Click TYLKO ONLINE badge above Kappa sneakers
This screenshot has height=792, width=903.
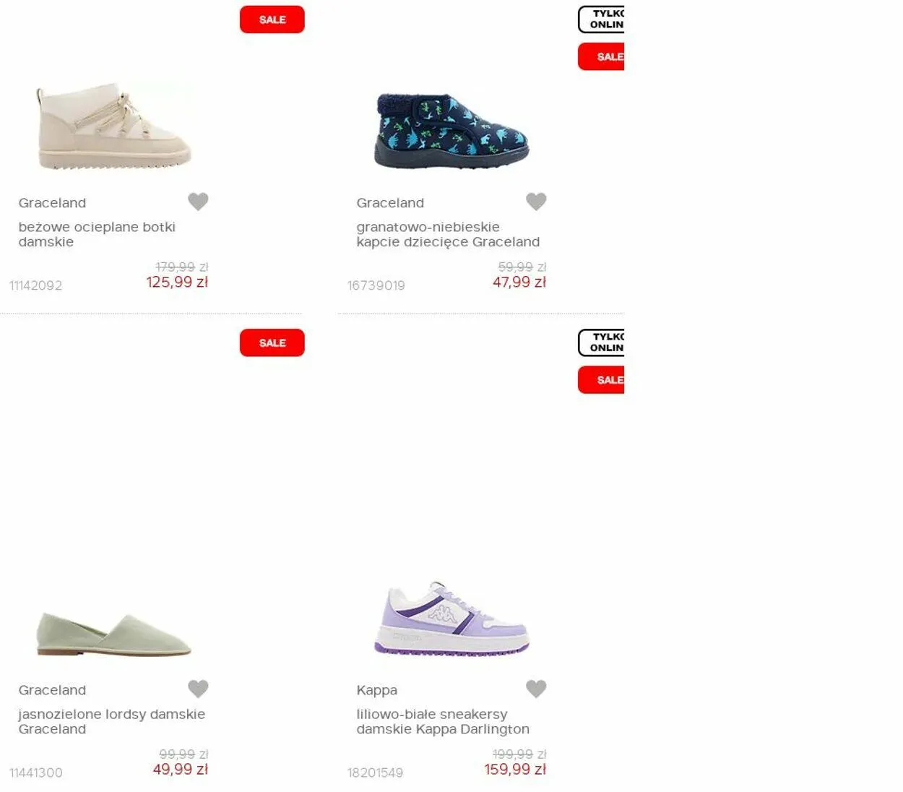[x=601, y=343]
